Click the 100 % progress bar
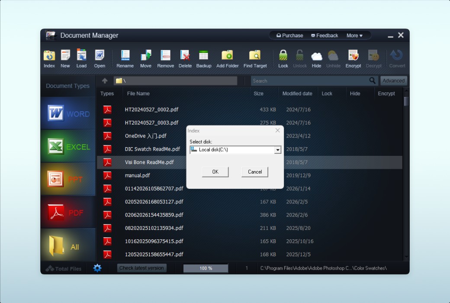This screenshot has height=303, width=450. [x=206, y=268]
